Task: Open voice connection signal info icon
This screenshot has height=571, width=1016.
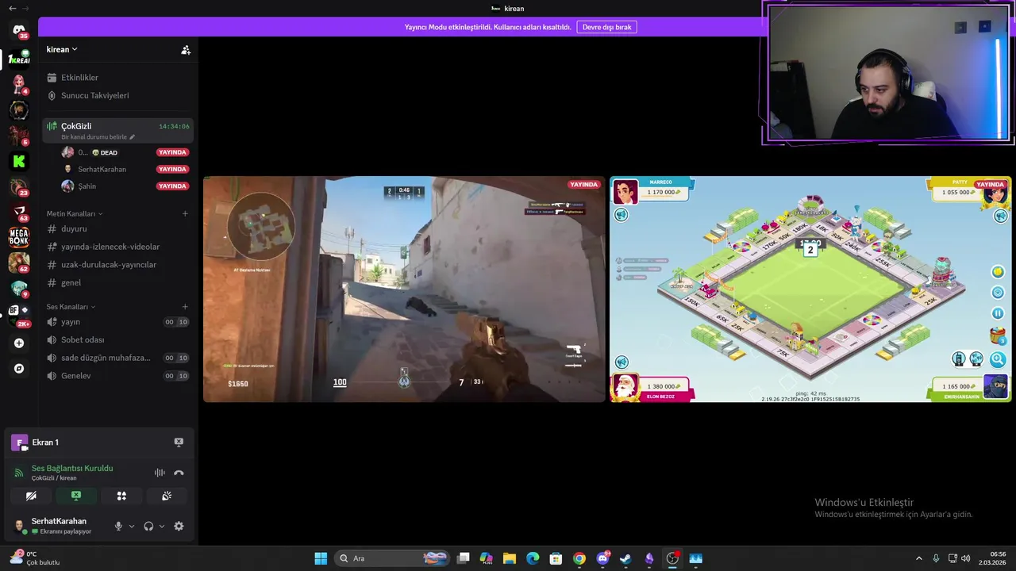Action: (x=19, y=473)
